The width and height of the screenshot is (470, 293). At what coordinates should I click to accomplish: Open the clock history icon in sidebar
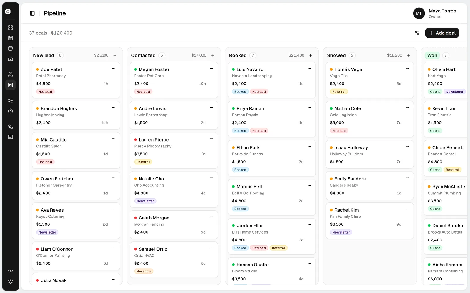(x=11, y=111)
